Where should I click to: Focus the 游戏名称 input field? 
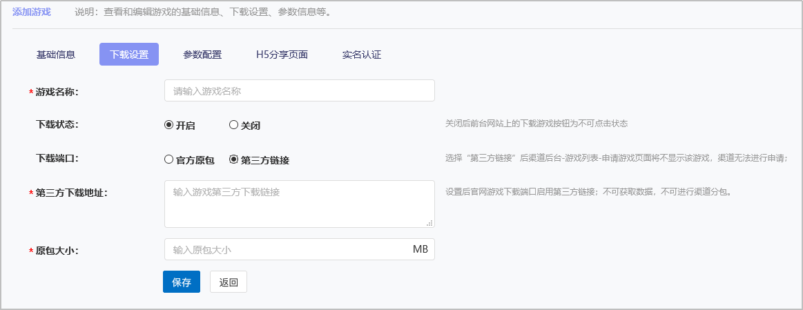[x=300, y=90]
